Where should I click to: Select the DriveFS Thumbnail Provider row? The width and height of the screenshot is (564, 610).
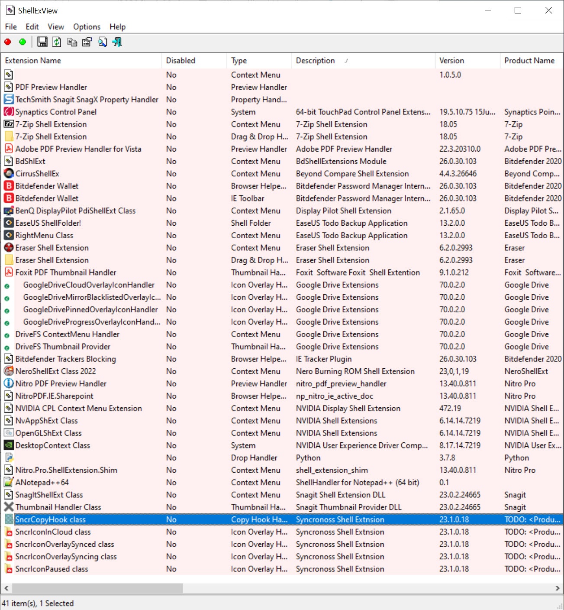pyautogui.click(x=282, y=347)
